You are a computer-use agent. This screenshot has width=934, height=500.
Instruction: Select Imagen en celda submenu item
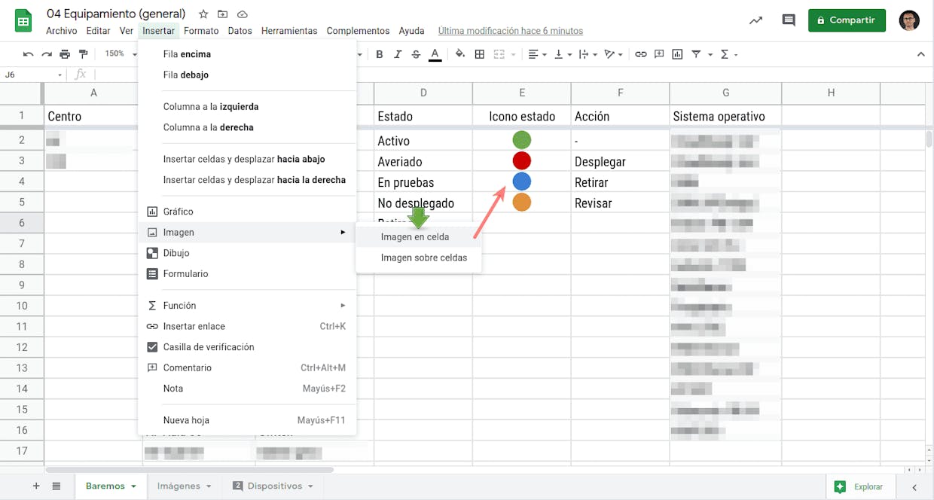(x=418, y=236)
